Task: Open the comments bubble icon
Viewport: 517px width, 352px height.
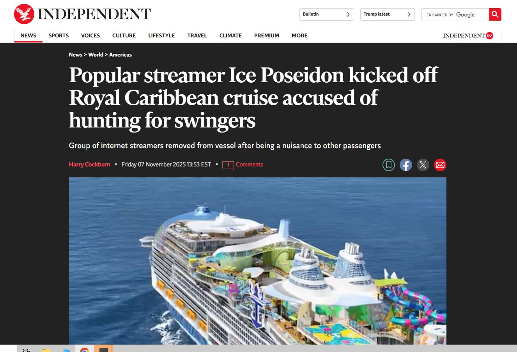Action: pos(228,165)
